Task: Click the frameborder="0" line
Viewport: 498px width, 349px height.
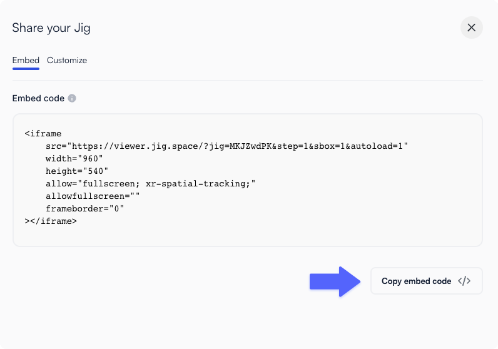Action: pos(84,209)
